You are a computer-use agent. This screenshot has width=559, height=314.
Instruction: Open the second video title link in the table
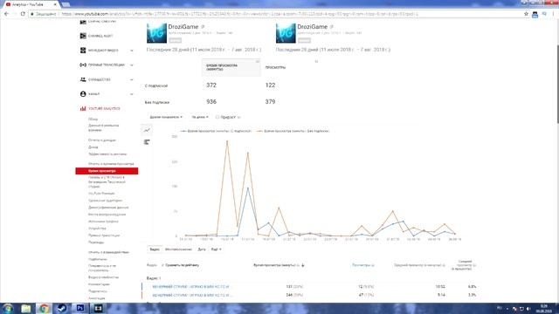pos(192,295)
